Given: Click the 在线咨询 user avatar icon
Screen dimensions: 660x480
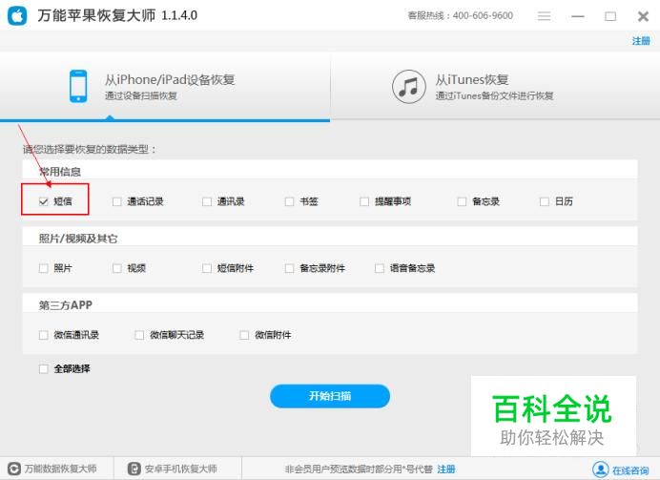Looking at the screenshot, I should 600,470.
